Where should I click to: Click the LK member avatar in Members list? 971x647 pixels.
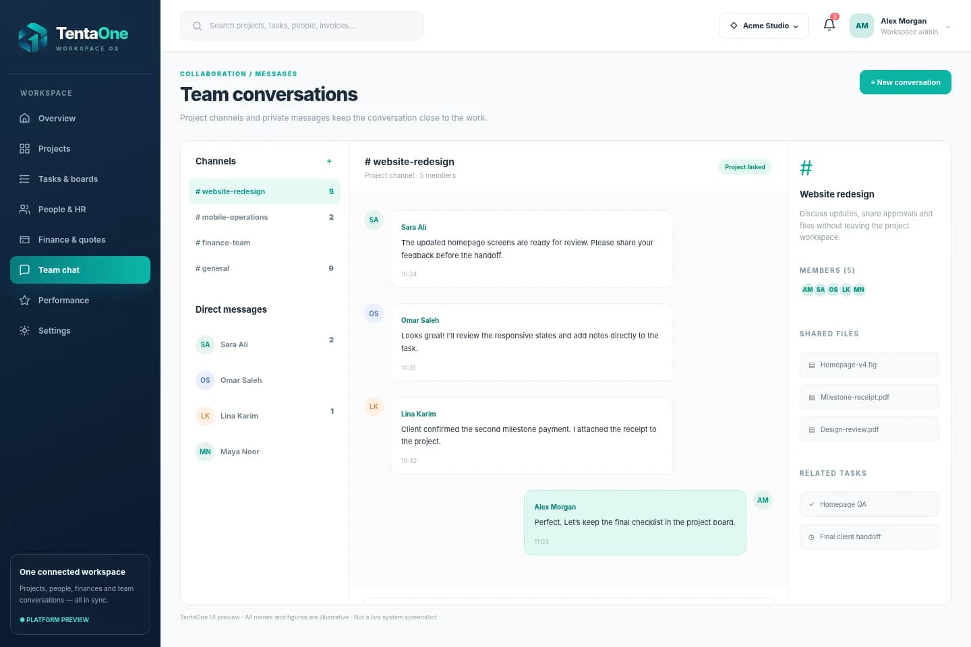846,290
